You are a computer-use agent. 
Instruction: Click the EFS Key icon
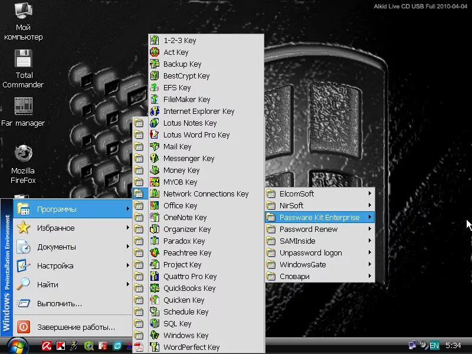click(155, 87)
